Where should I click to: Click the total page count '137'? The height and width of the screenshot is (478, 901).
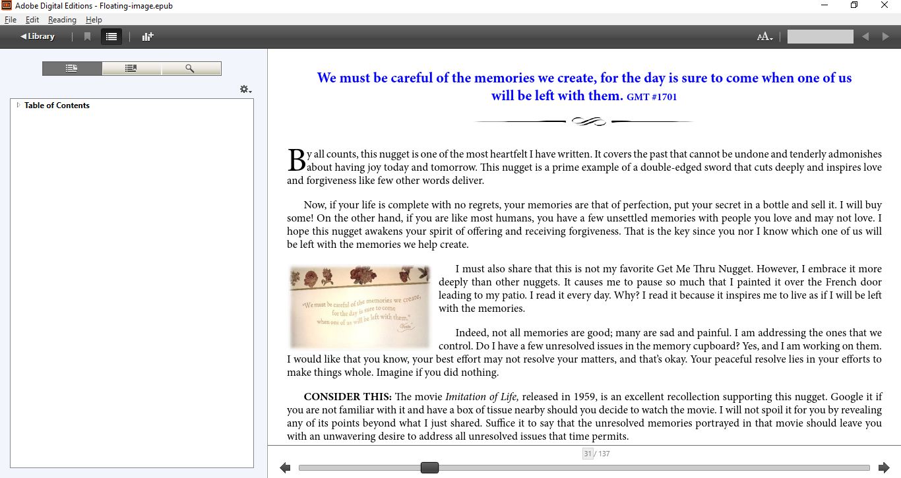[604, 454]
